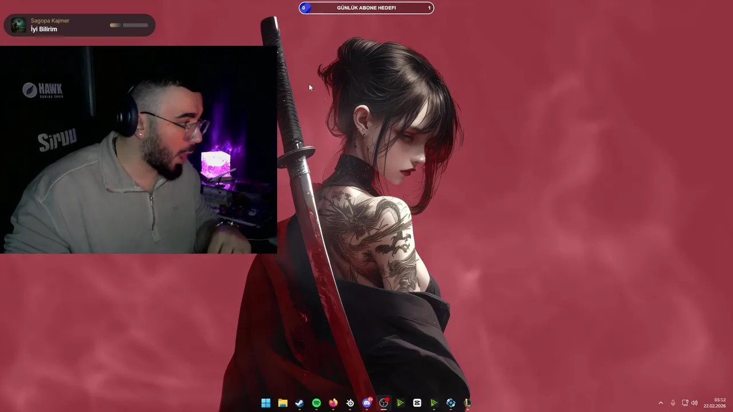Click the Sagopa Kajmer album art thumbnail
The height and width of the screenshot is (412, 733).
point(19,25)
